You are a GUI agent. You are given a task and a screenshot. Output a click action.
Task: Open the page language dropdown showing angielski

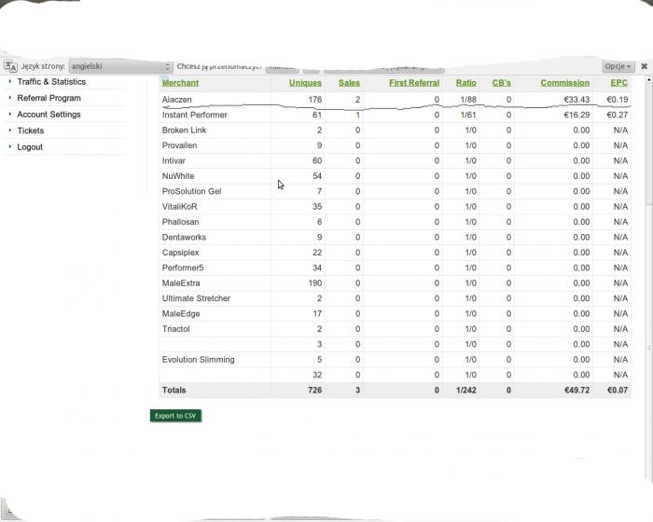click(x=120, y=66)
